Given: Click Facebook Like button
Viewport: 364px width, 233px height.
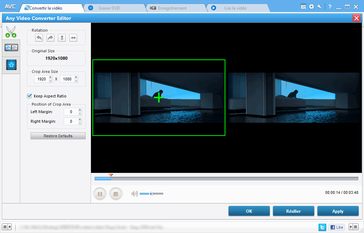Looking at the screenshot, I should [337, 227].
